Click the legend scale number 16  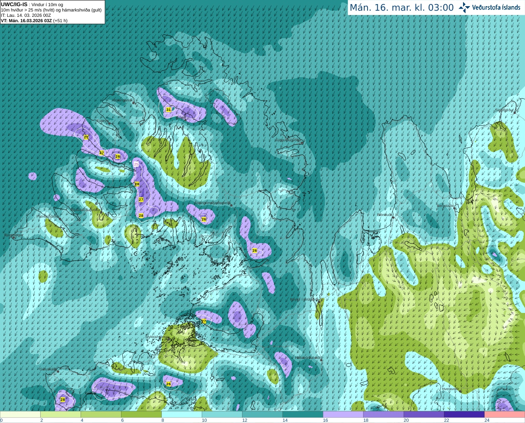tap(325, 420)
